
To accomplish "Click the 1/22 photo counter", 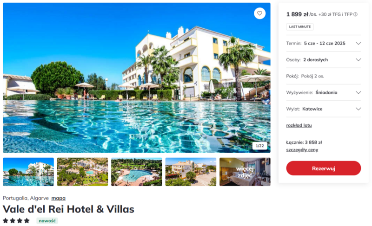I will pyautogui.click(x=259, y=146).
